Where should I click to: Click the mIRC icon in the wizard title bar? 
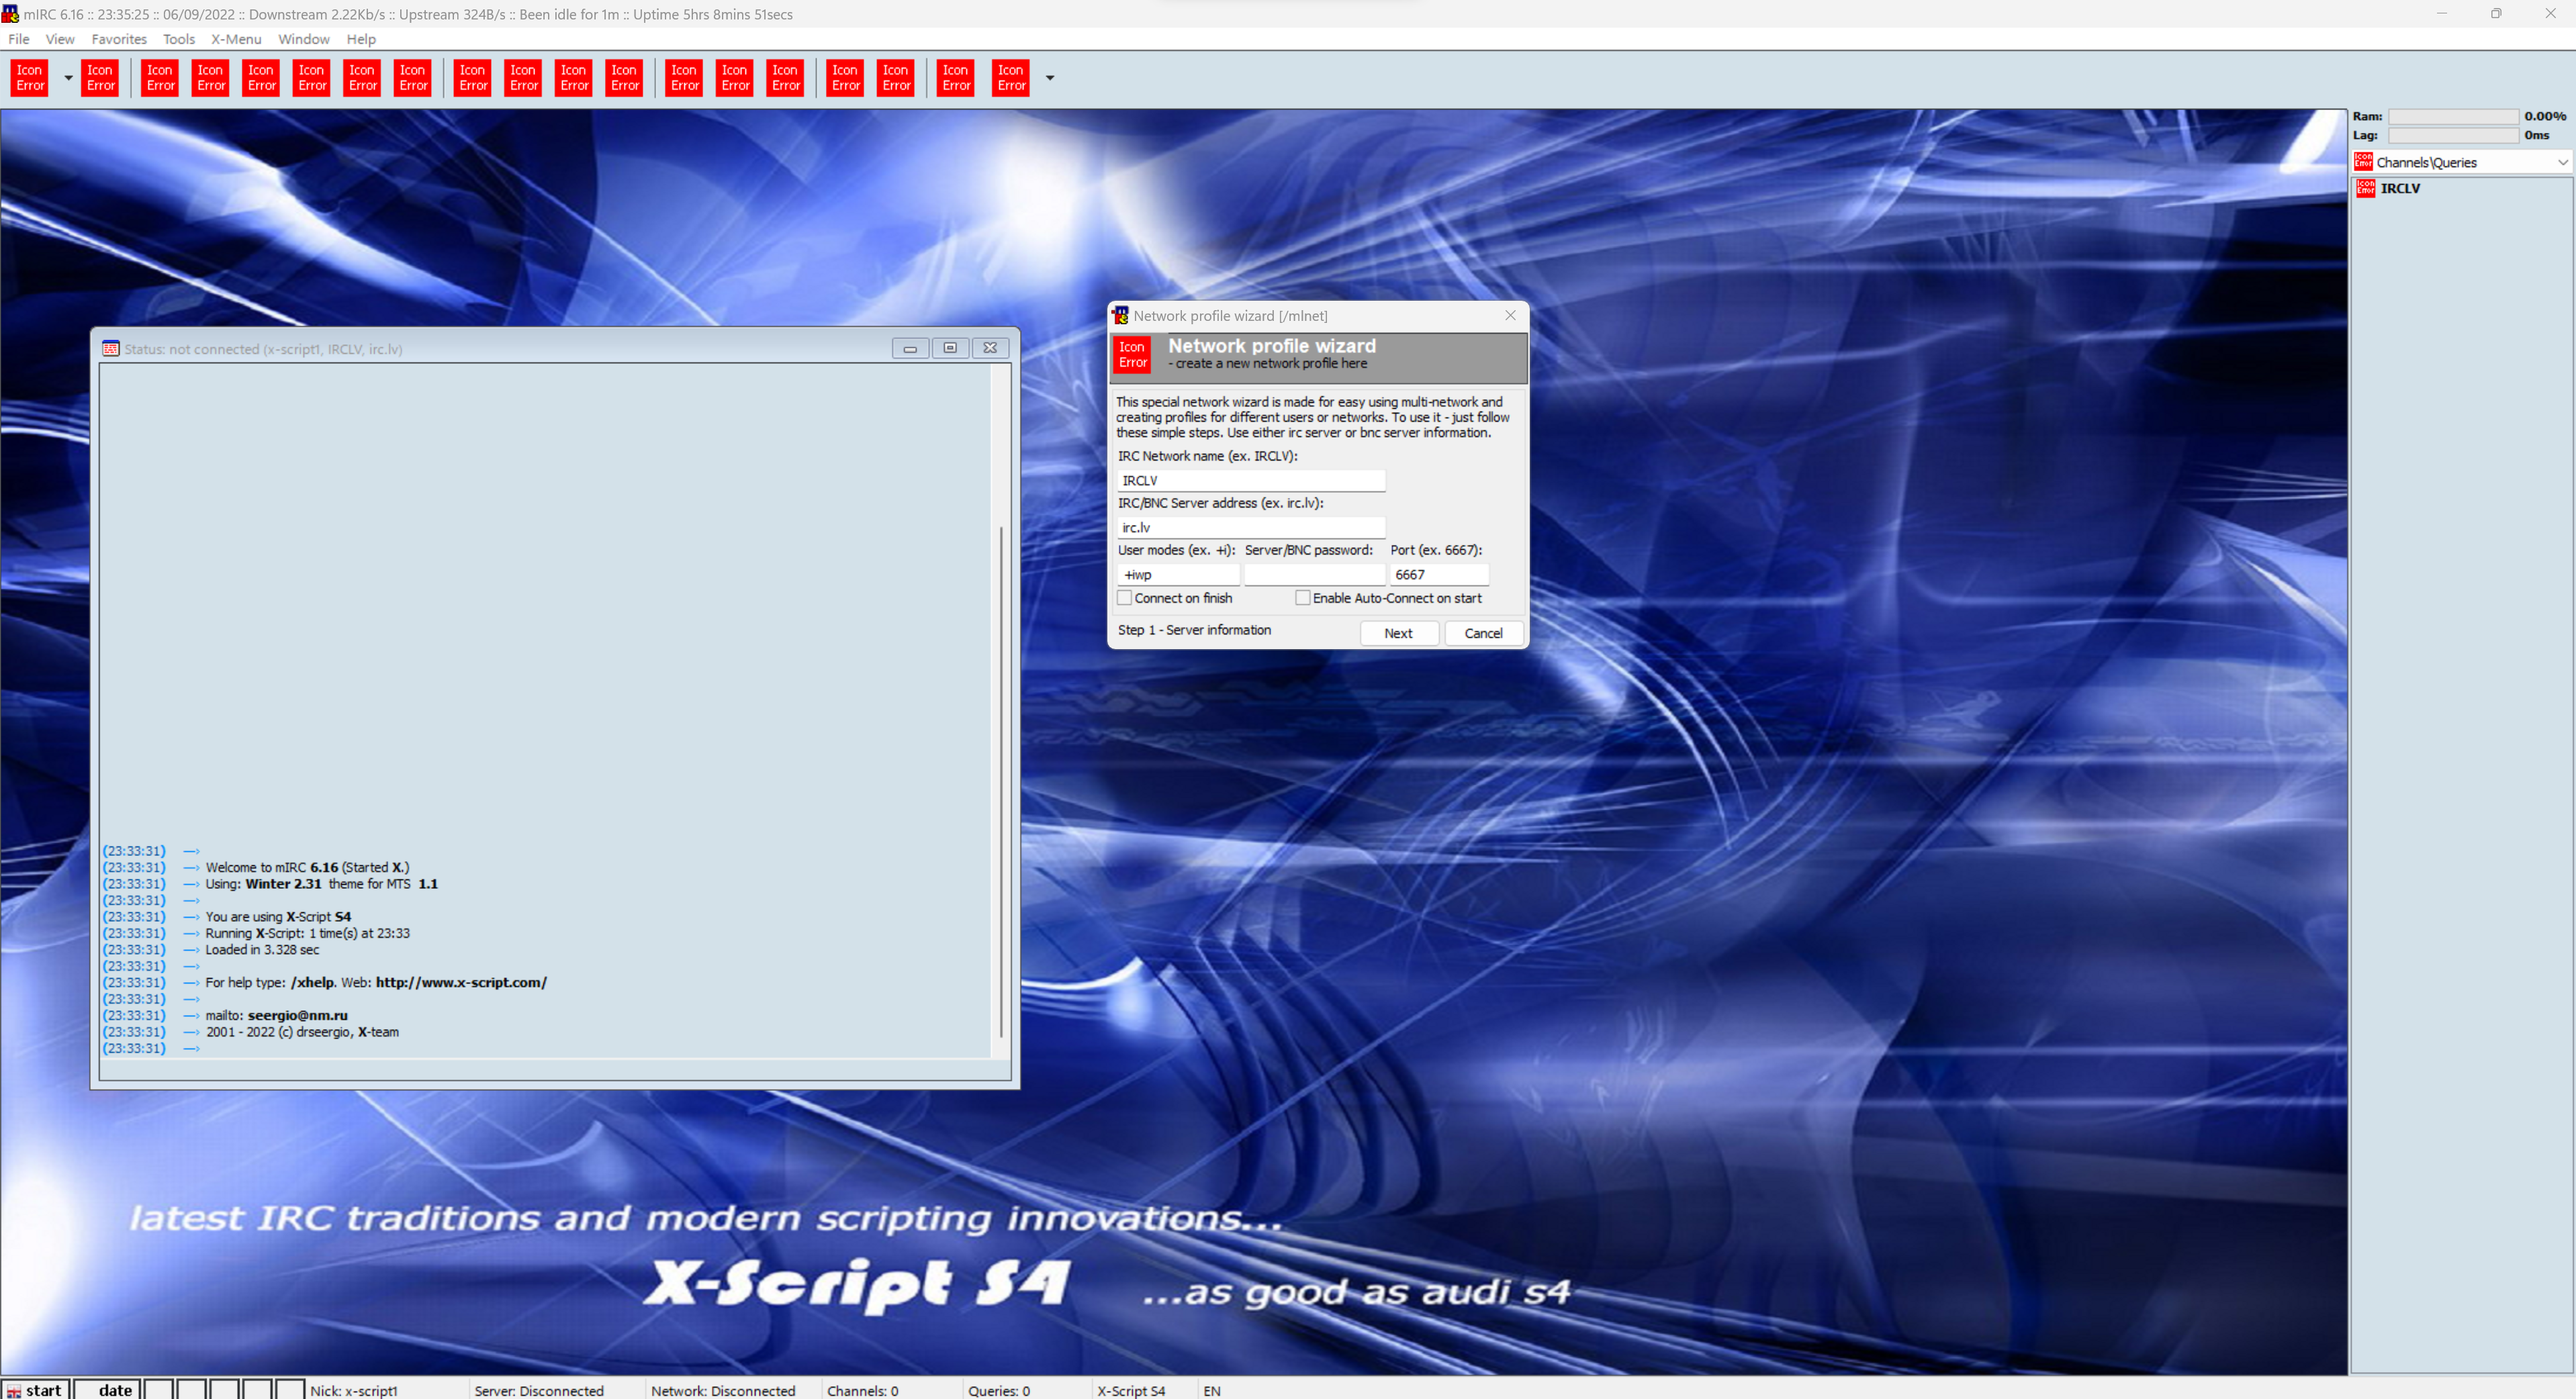pos(1120,315)
